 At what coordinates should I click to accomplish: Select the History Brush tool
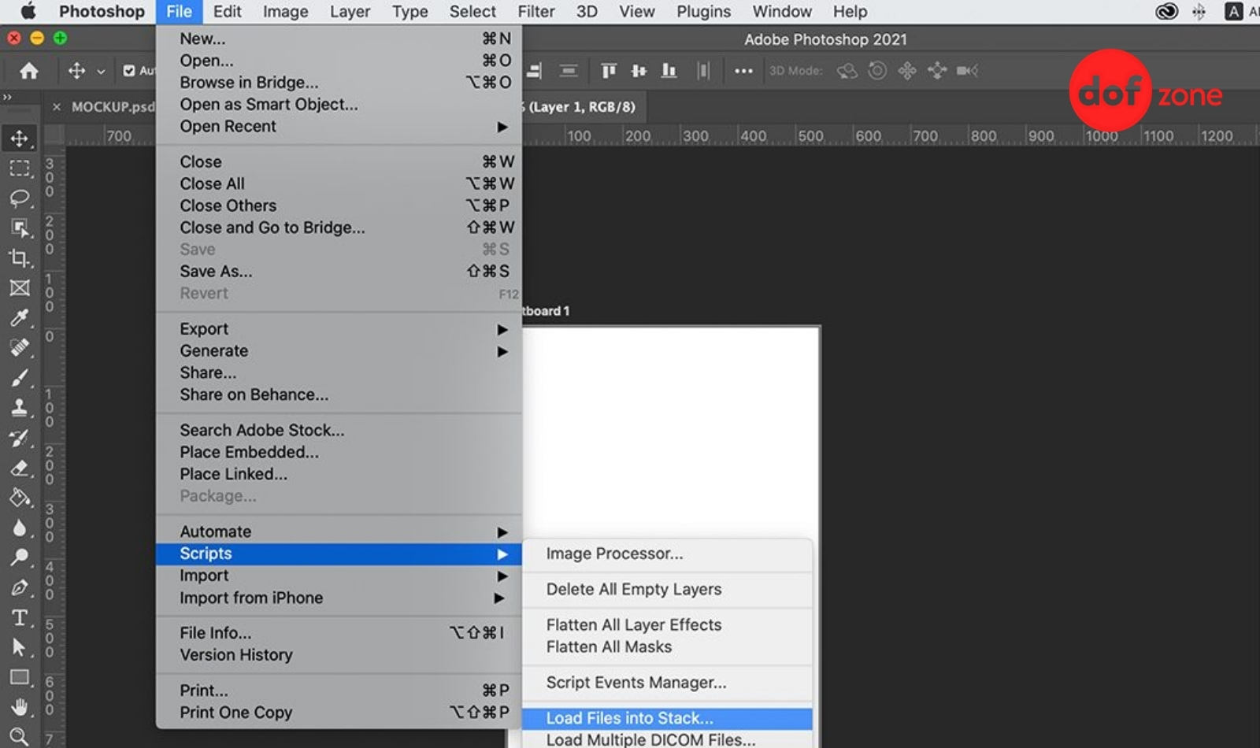click(20, 438)
